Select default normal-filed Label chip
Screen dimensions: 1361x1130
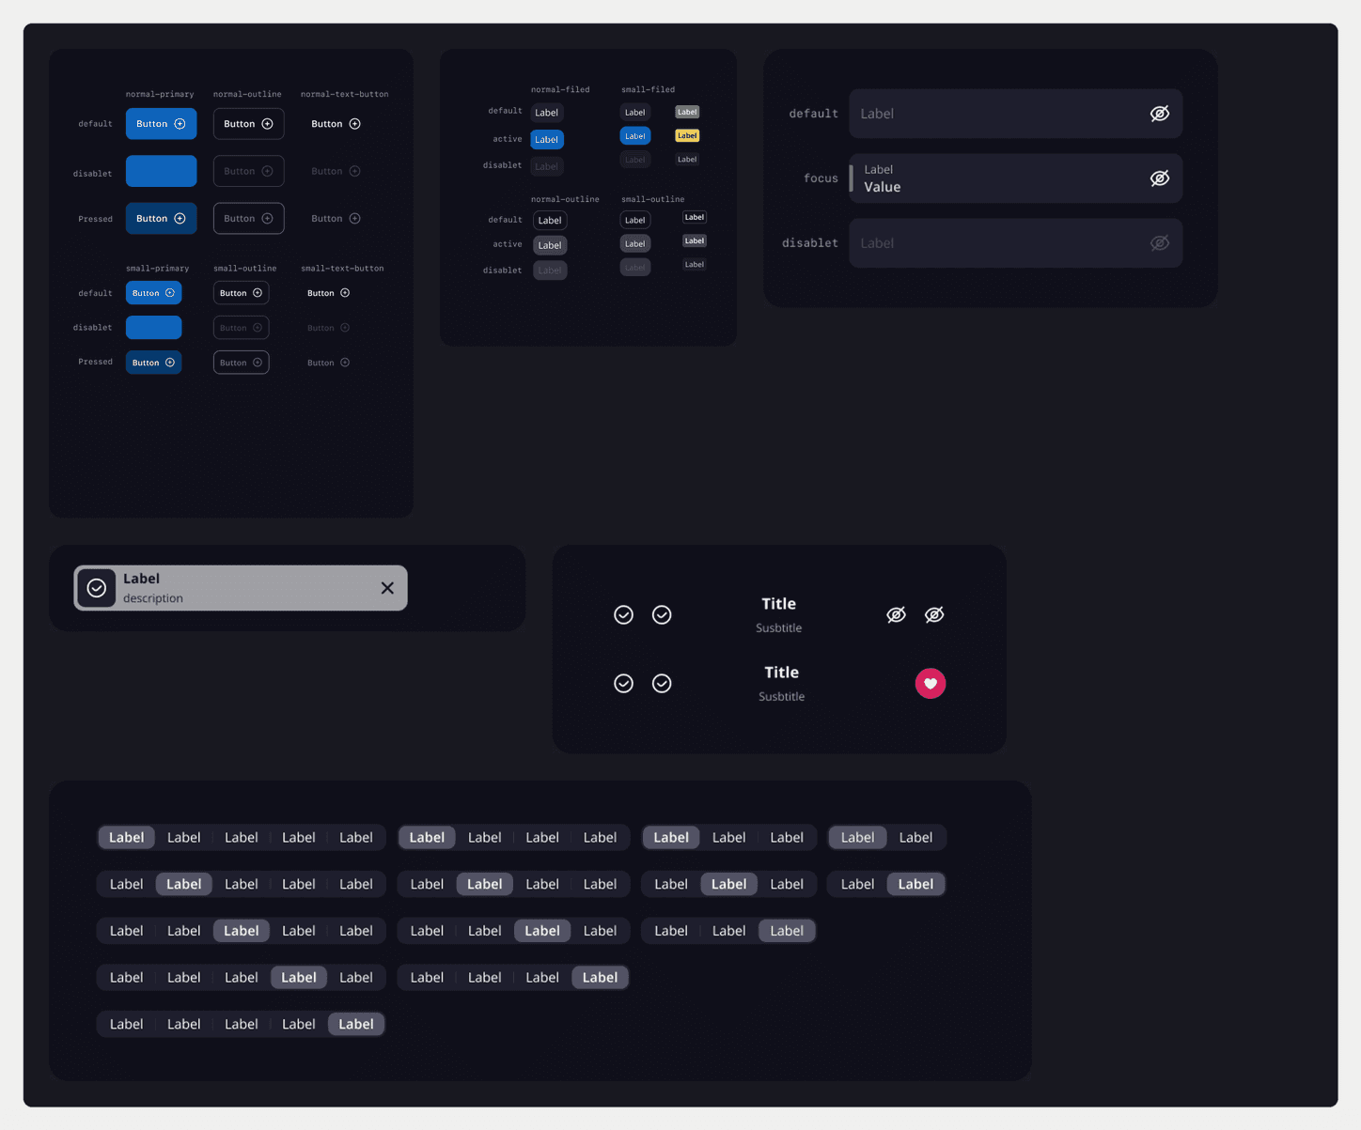pos(547,113)
